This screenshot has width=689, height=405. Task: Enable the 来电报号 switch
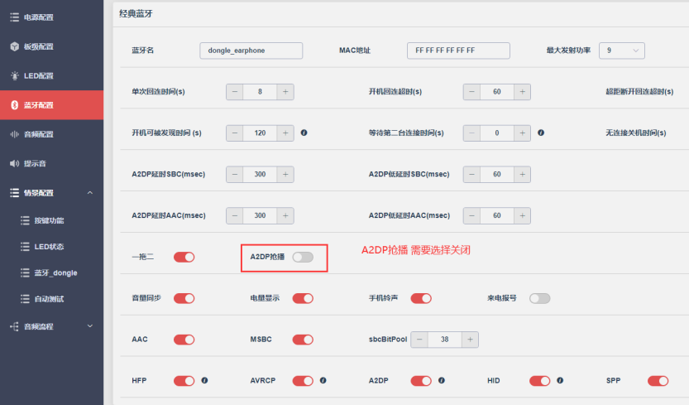tap(539, 298)
